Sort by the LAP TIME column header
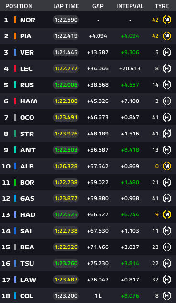 (66, 6)
